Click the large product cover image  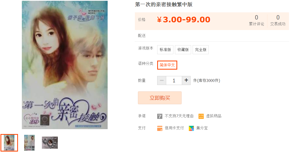(65, 65)
